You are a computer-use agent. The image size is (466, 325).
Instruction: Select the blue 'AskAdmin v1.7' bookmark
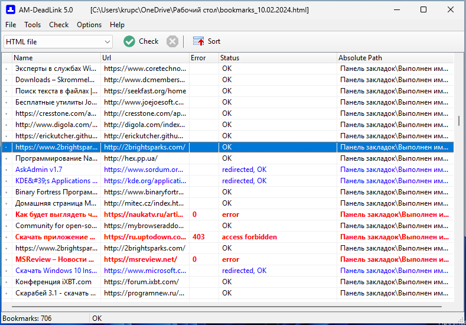[x=39, y=170]
